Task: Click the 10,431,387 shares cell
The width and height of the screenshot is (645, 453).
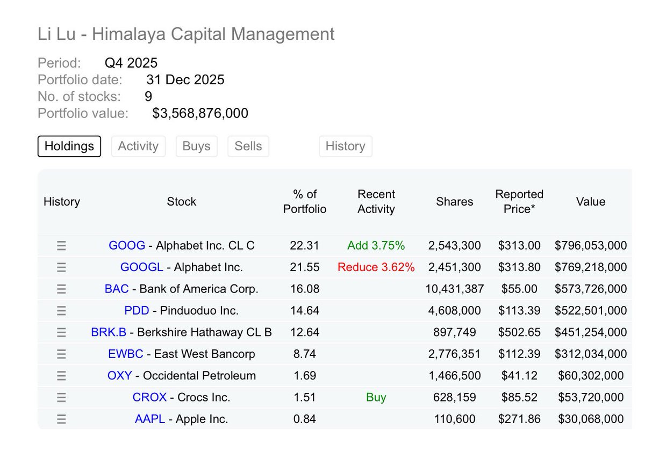Action: pos(455,289)
